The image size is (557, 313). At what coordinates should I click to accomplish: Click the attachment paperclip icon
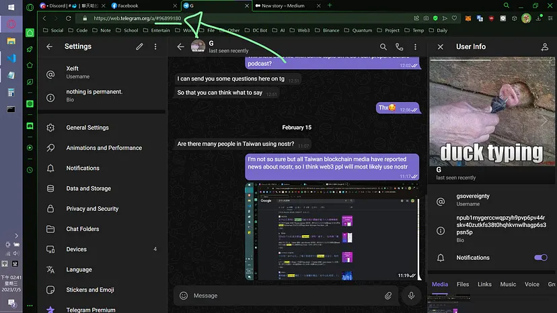(388, 296)
